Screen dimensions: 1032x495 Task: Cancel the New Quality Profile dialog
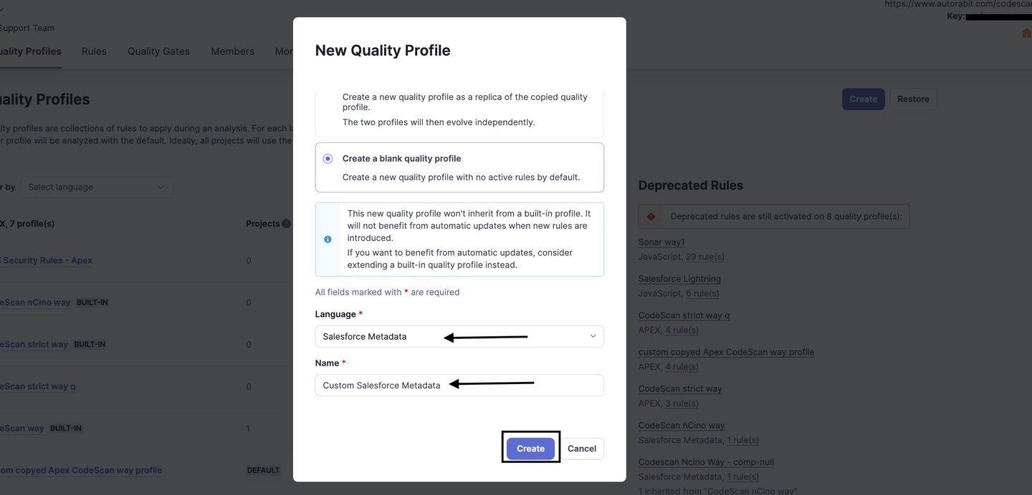pyautogui.click(x=581, y=449)
